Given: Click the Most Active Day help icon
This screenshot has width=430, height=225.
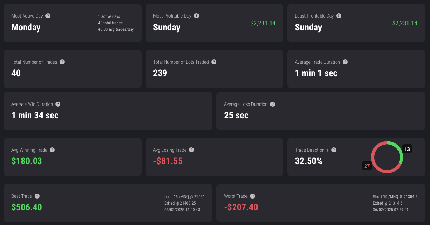Looking at the screenshot, I should click(x=48, y=16).
